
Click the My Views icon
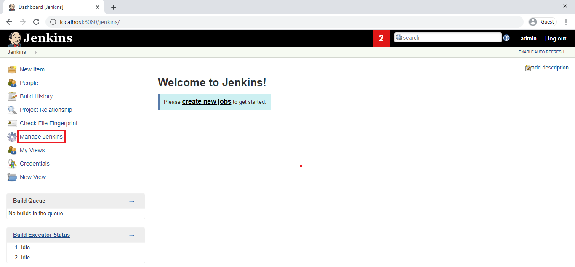pos(12,150)
